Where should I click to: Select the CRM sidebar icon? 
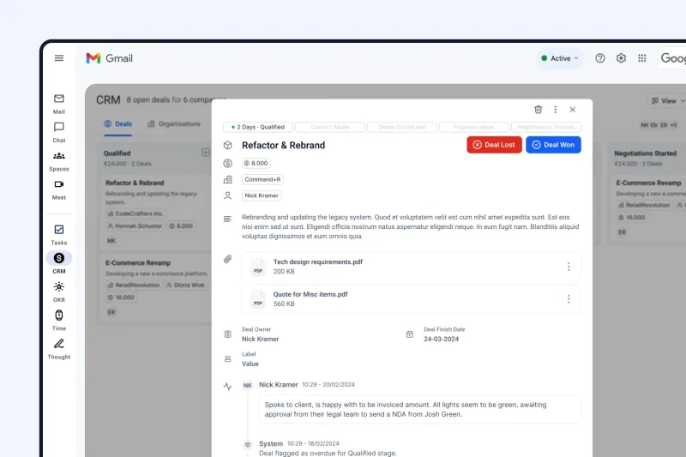[x=59, y=258]
